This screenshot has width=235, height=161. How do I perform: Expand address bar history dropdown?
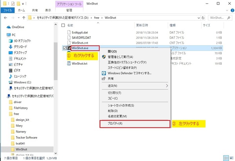[x=199, y=18]
